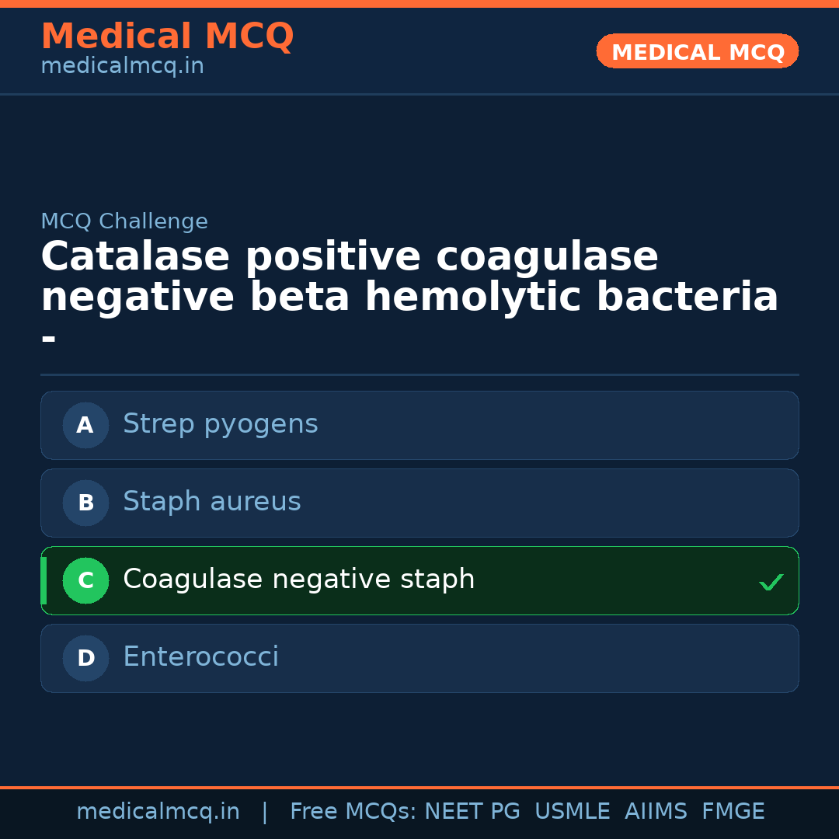This screenshot has width=839, height=839.
Task: Click the USMLE footer label
Action: (572, 812)
